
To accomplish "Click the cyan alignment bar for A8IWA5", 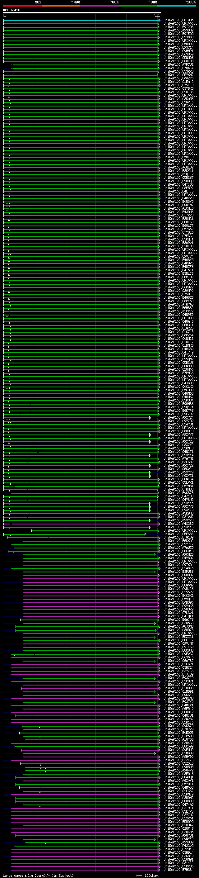I will [81, 21].
